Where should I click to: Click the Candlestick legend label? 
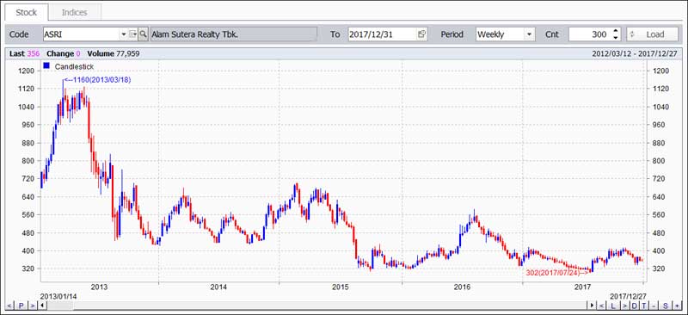coord(74,66)
